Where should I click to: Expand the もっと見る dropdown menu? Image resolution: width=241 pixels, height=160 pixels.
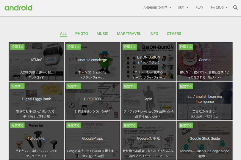(219, 7)
